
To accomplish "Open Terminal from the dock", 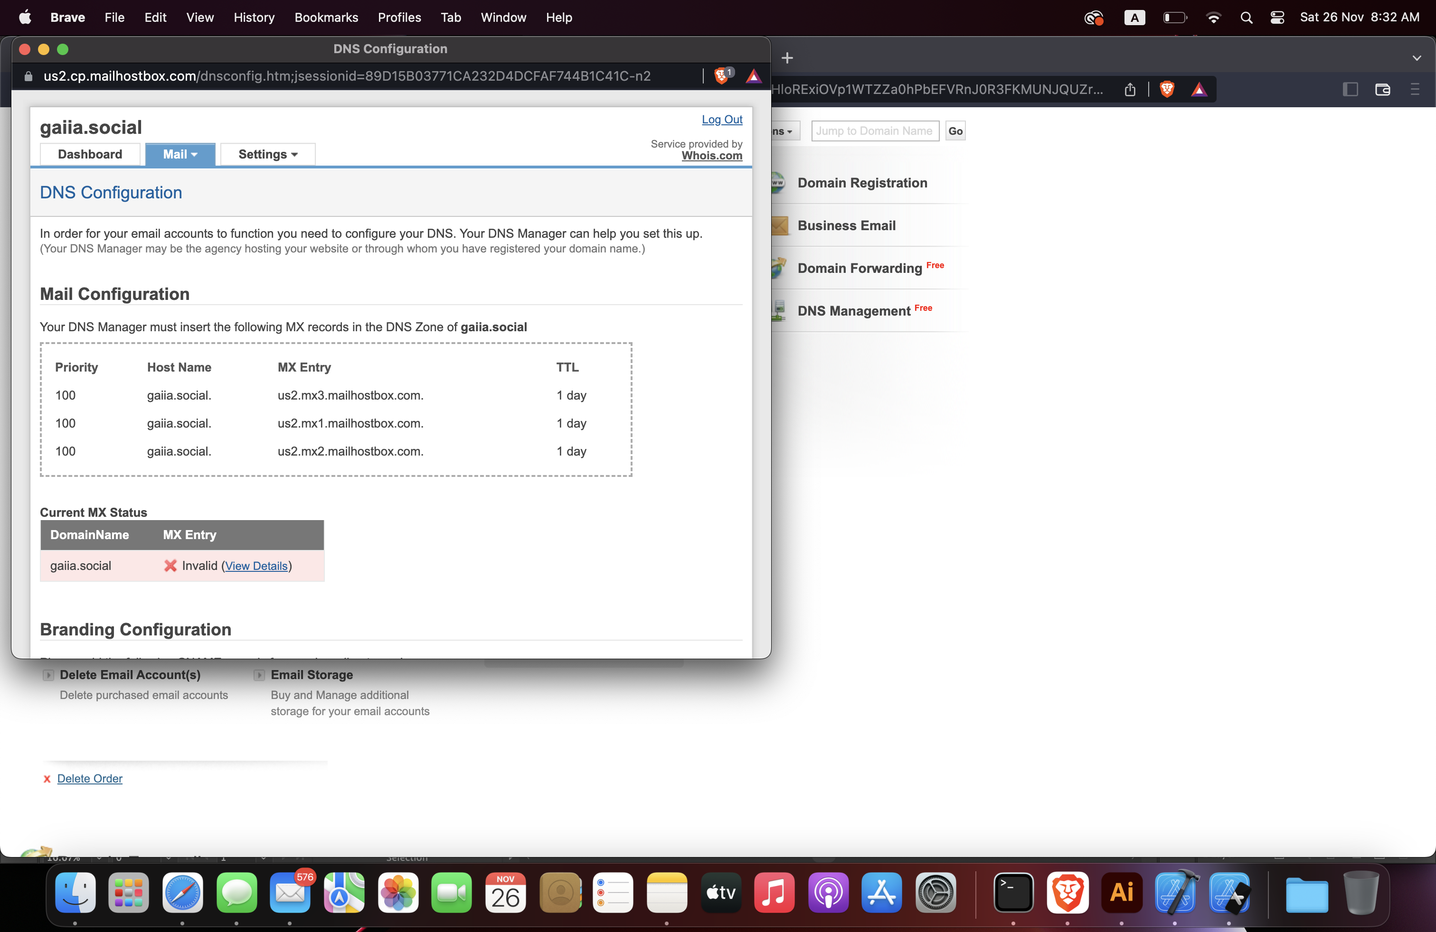I will [x=1013, y=893].
